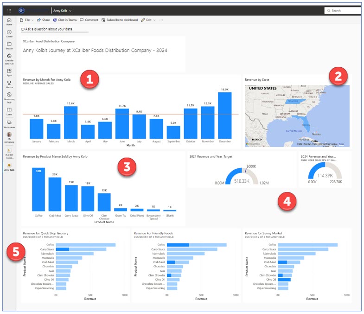Click the 510.33K revenue gauge
364x314 pixels.
coord(242,177)
